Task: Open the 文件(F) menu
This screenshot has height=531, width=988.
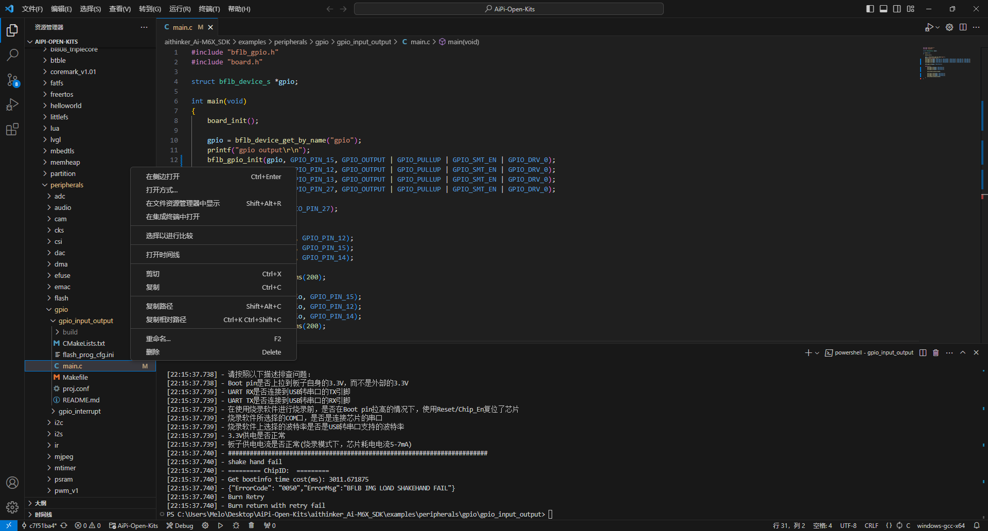Action: click(32, 9)
